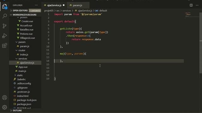
Task: Click the split editor right icon
Action: [x=191, y=5]
